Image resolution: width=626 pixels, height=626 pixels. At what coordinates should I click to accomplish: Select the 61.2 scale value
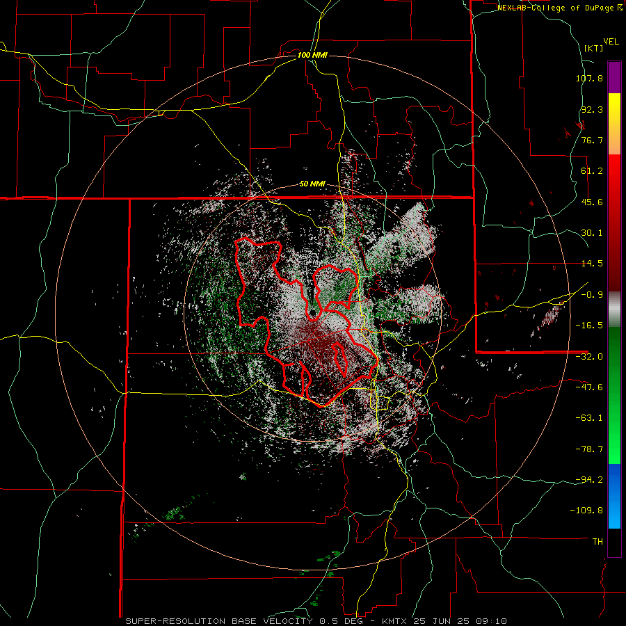(x=592, y=171)
